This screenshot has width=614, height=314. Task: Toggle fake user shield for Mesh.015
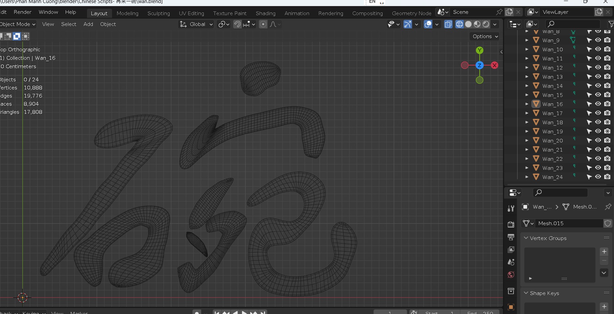[x=608, y=223]
